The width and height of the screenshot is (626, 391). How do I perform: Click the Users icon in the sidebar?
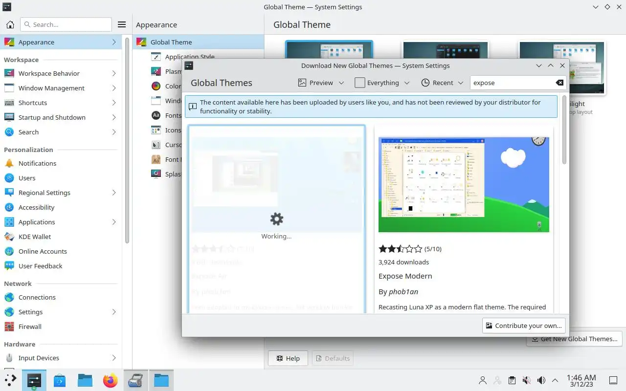9,178
